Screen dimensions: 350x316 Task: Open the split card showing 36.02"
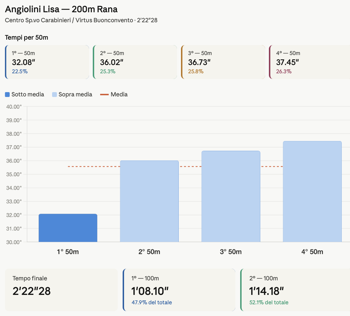click(135, 62)
